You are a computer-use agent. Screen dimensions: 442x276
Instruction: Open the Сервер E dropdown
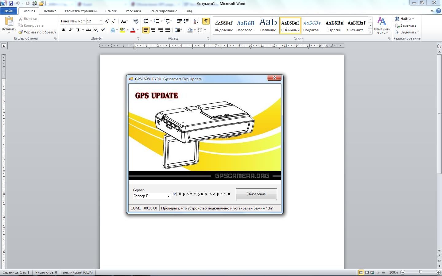pos(168,196)
